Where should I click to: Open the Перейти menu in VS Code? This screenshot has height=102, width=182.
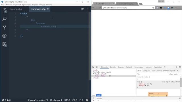(35, 5)
